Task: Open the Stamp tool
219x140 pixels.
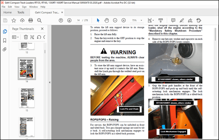Action: pos(199,20)
